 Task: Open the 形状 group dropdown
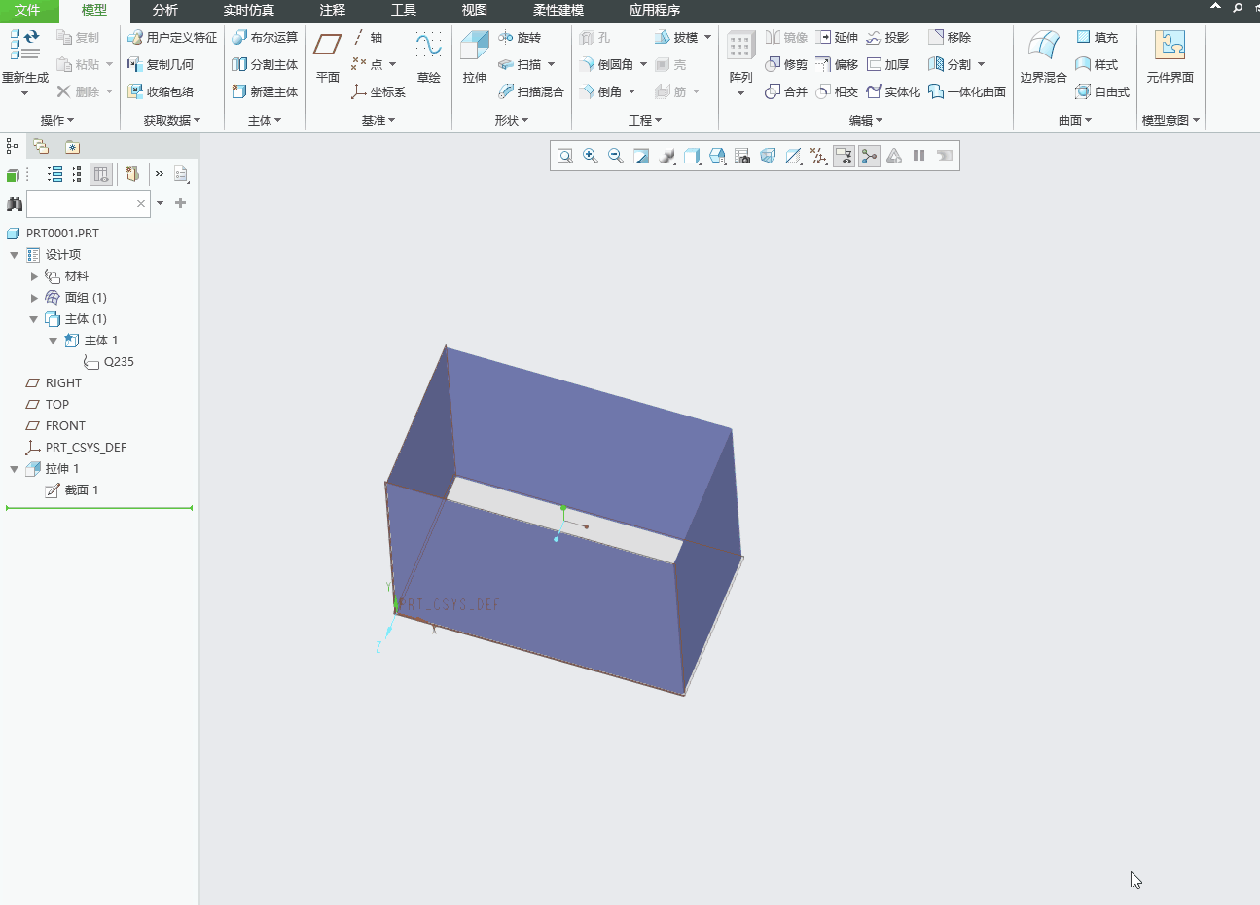(x=511, y=120)
